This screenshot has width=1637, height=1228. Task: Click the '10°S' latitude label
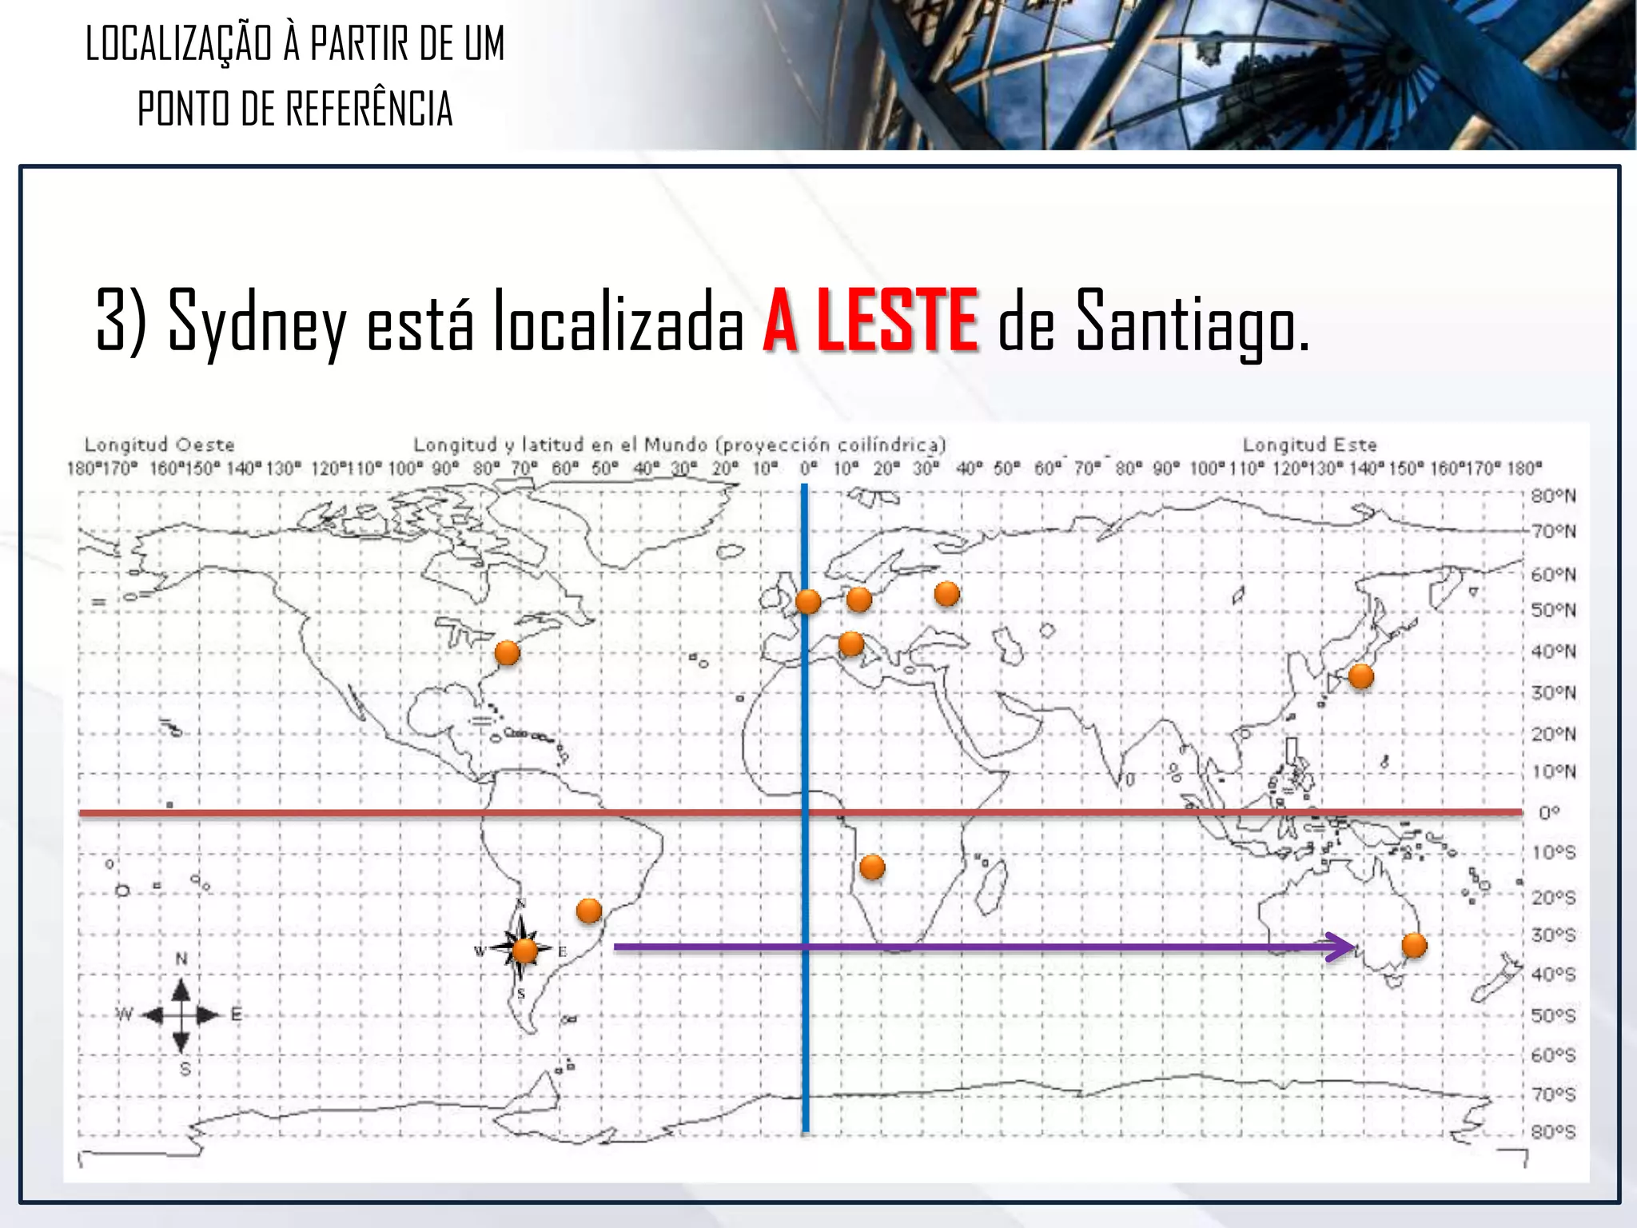click(x=1554, y=852)
